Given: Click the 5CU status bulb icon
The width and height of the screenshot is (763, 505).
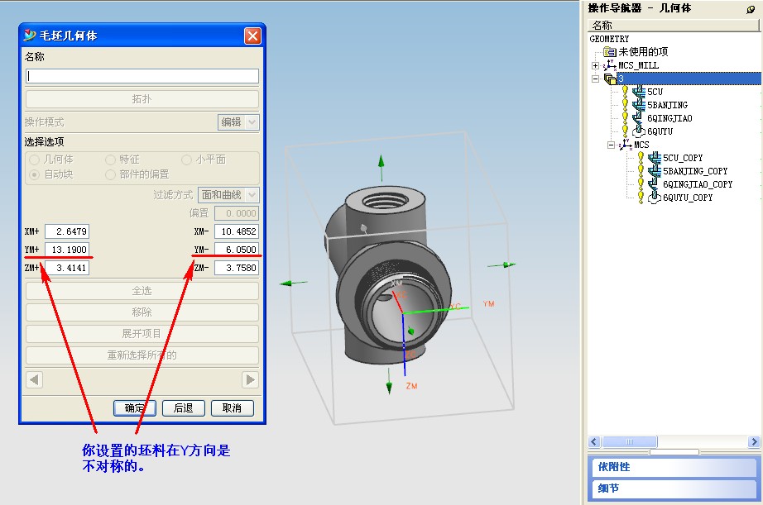Looking at the screenshot, I should coord(625,92).
